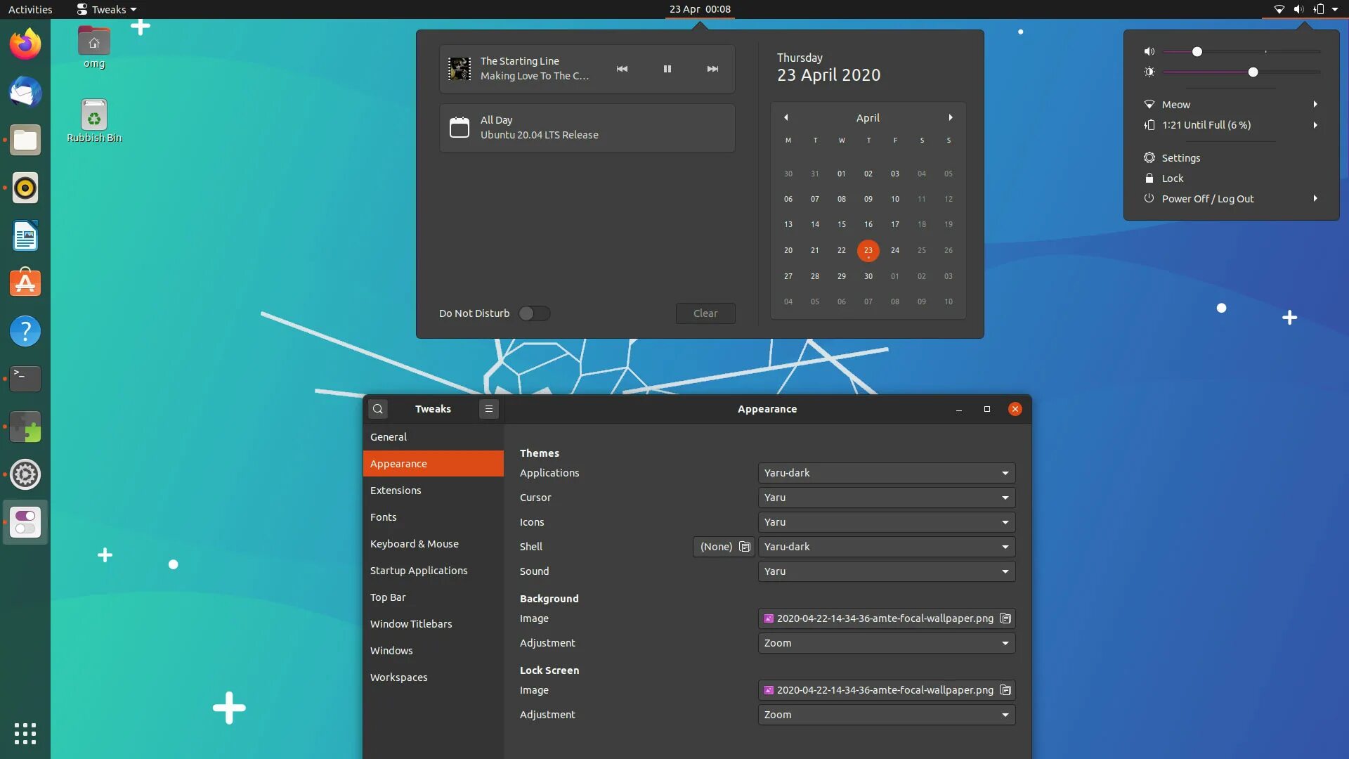The width and height of the screenshot is (1349, 759).
Task: Open Firefox from the dock
Action: [25, 44]
